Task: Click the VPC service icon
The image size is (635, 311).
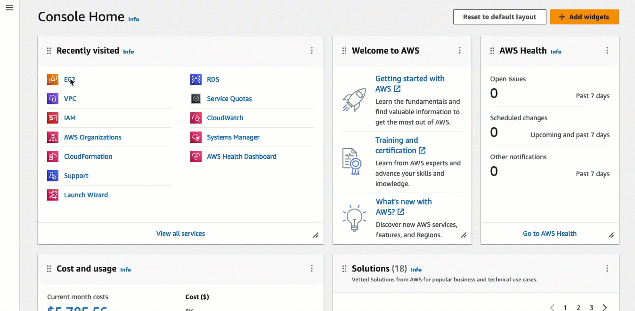Action: coord(52,99)
